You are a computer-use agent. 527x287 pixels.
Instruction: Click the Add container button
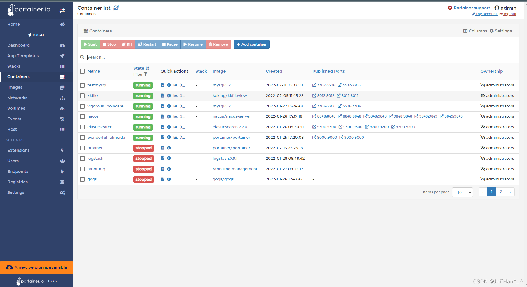pos(251,44)
